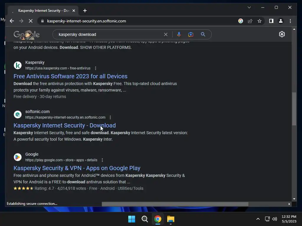This screenshot has width=302, height=226.
Task: Open the Google account icon in address bar
Action: pos(241,21)
